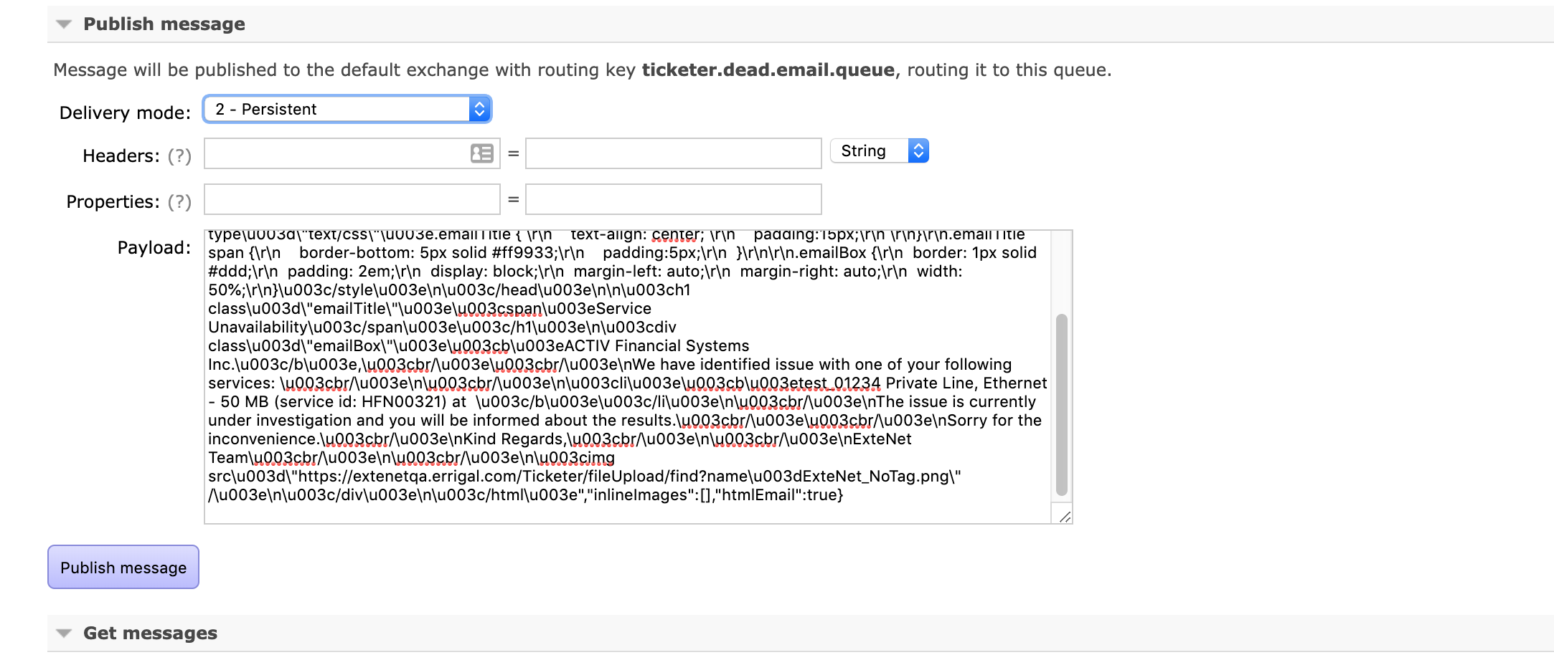1554x655 pixels.
Task: Click the Get messages section heading
Action: coord(150,634)
